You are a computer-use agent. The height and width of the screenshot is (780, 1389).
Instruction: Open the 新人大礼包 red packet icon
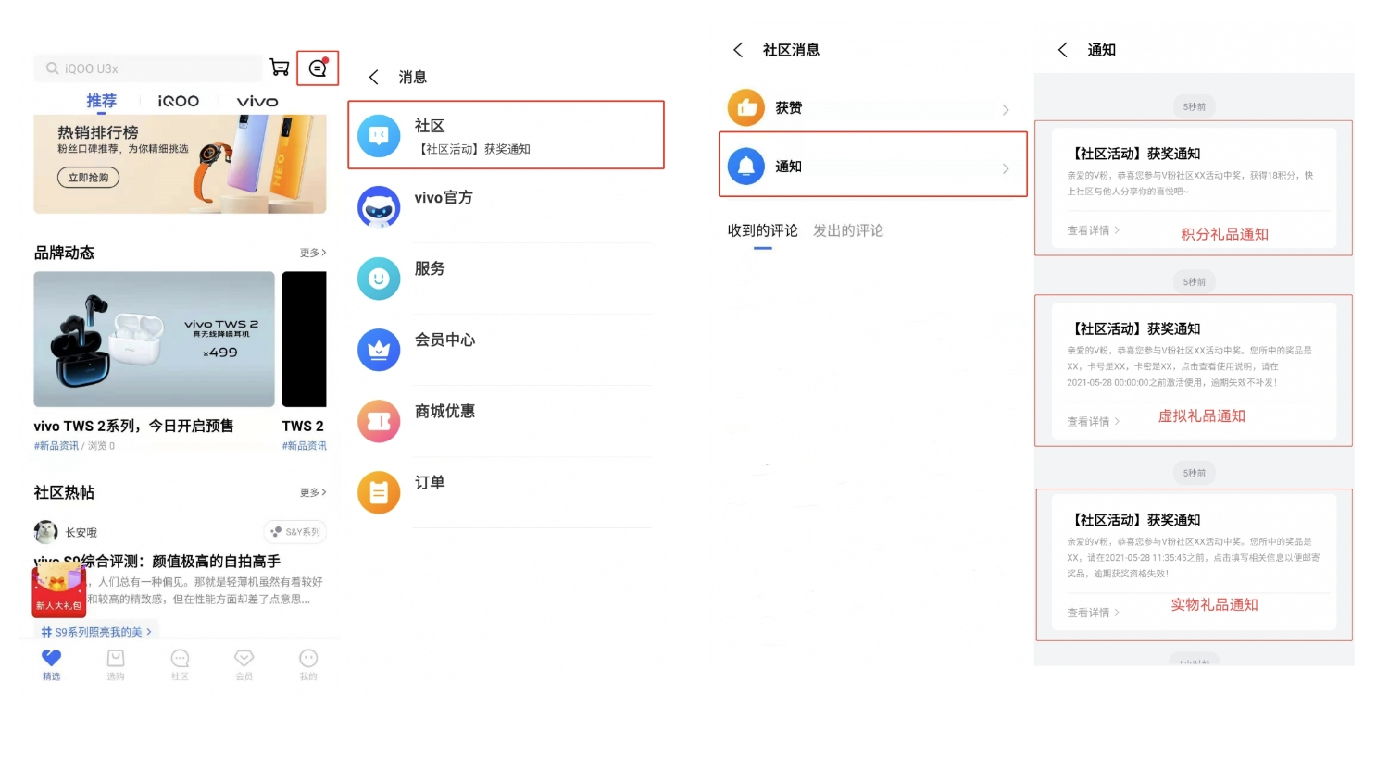tap(58, 591)
